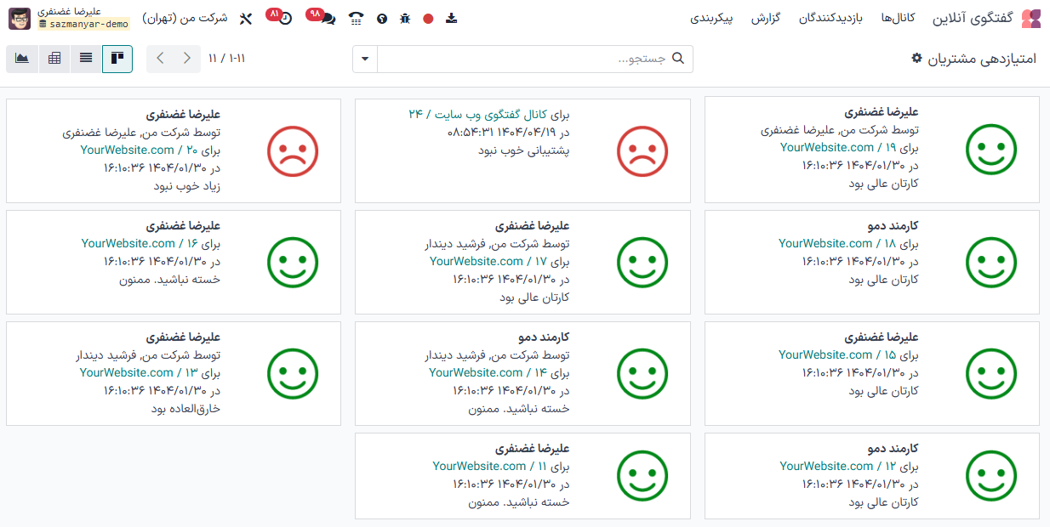Open the wrench and screwdriver tools icon
This screenshot has width=1050, height=527.
coord(246,18)
